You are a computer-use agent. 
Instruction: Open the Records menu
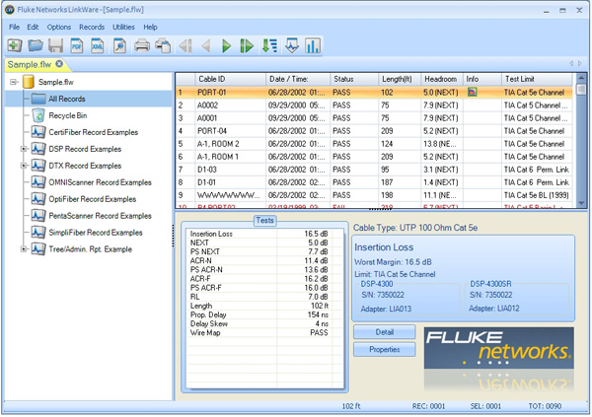pos(91,27)
